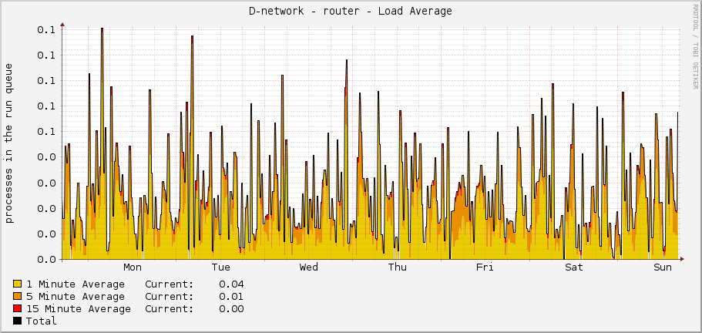This screenshot has height=333, width=702.
Task: Click the Fri day label
Action: (x=485, y=267)
